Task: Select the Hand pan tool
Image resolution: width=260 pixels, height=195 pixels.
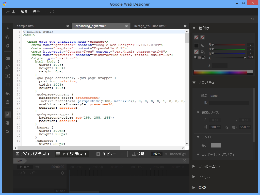Action: point(8,123)
